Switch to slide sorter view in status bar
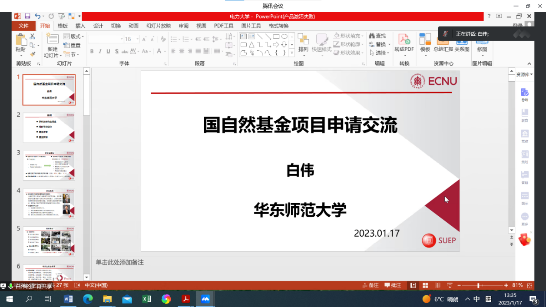This screenshot has width=546, height=307. point(425,285)
